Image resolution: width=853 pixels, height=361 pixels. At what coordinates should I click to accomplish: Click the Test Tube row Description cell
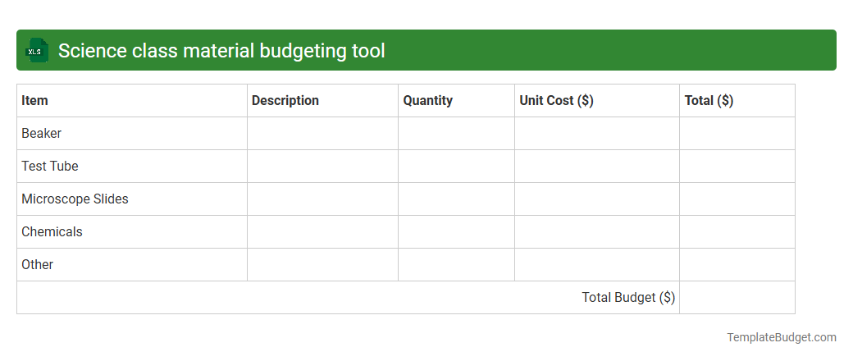(x=322, y=166)
